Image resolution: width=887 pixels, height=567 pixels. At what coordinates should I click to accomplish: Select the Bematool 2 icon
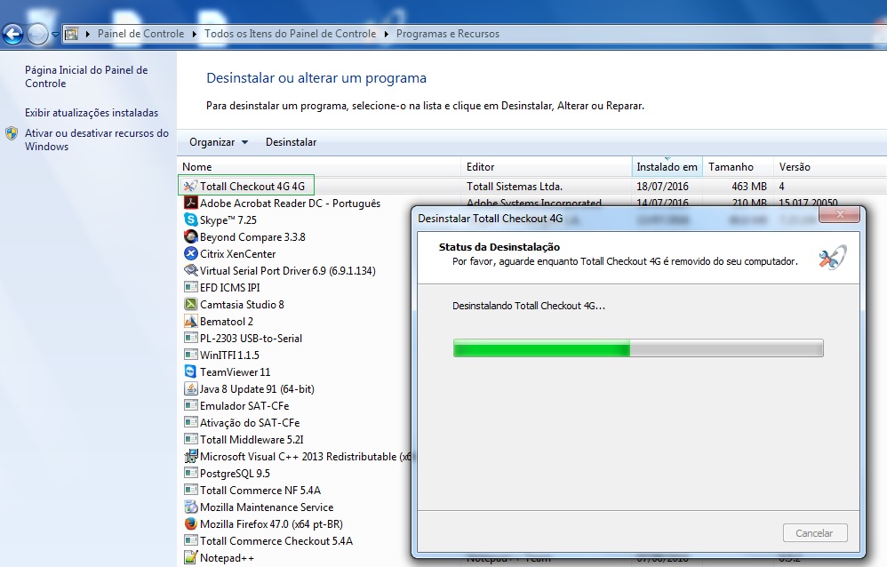click(190, 321)
